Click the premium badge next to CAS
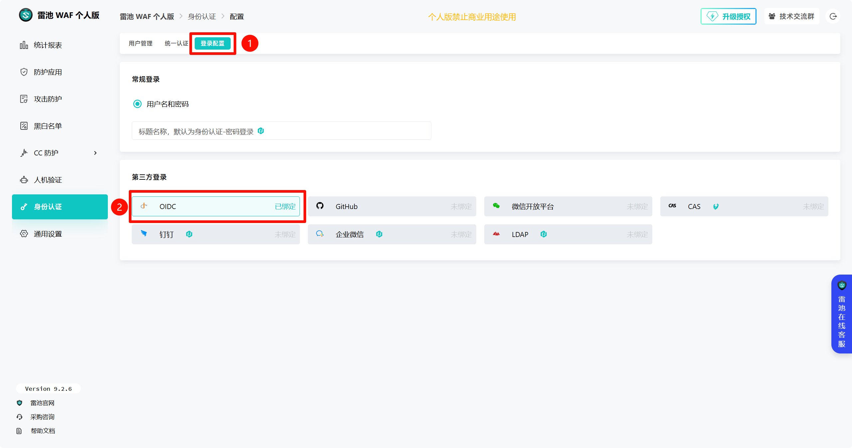This screenshot has height=448, width=852. point(716,206)
